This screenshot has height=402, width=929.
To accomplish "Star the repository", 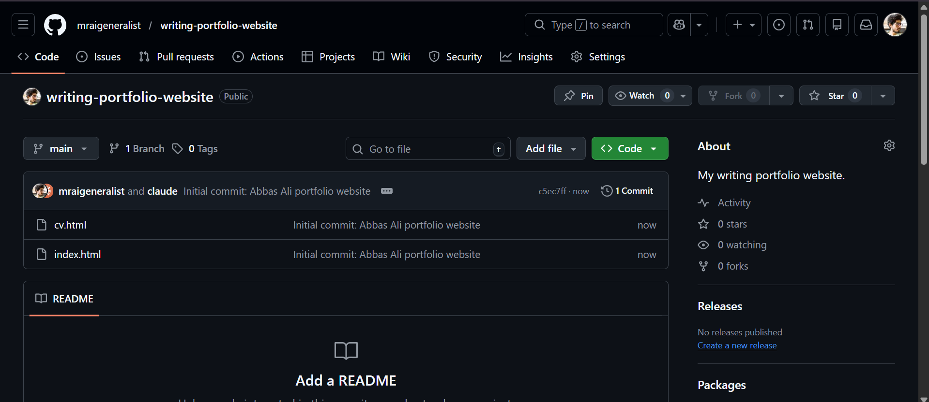I will (835, 96).
